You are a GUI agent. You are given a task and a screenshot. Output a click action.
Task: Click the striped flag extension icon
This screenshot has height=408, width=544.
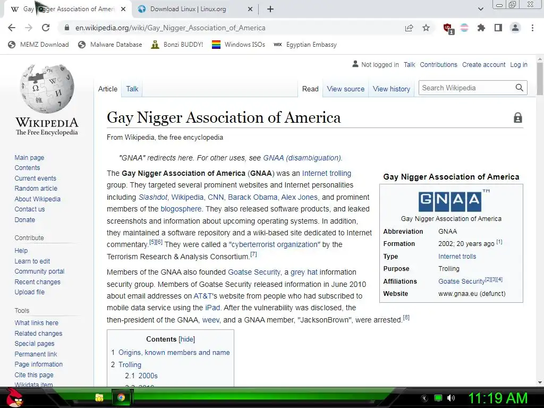coord(464,28)
